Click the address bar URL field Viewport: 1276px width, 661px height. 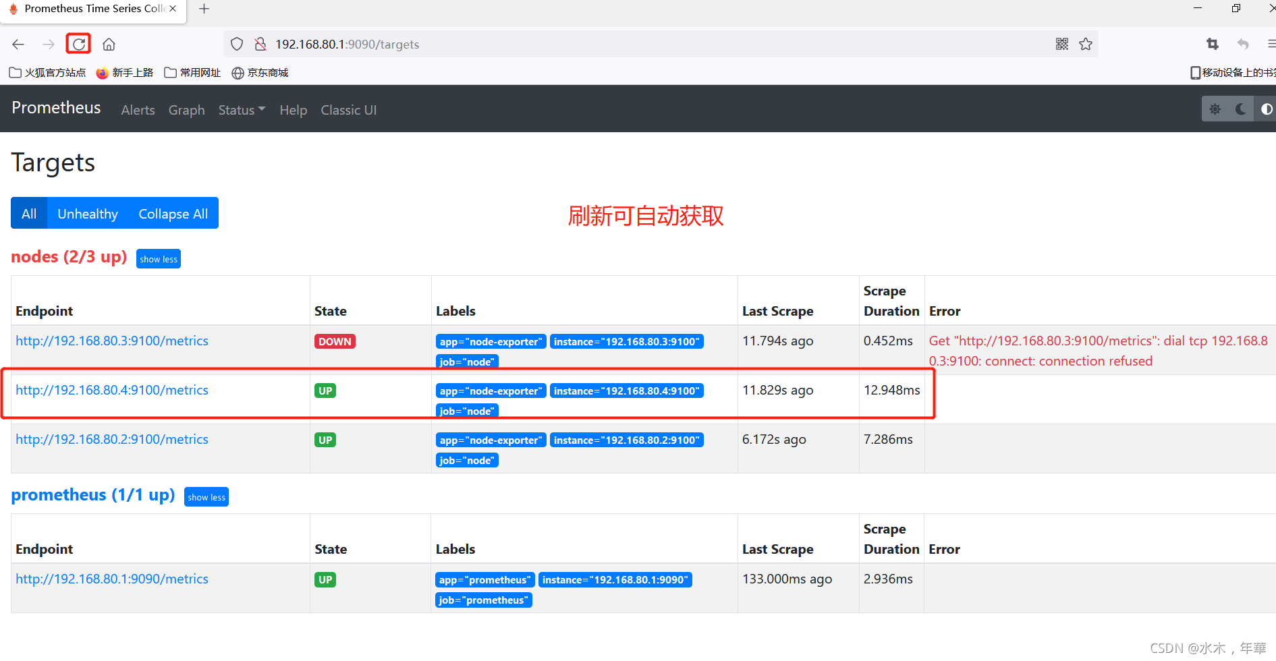click(661, 45)
